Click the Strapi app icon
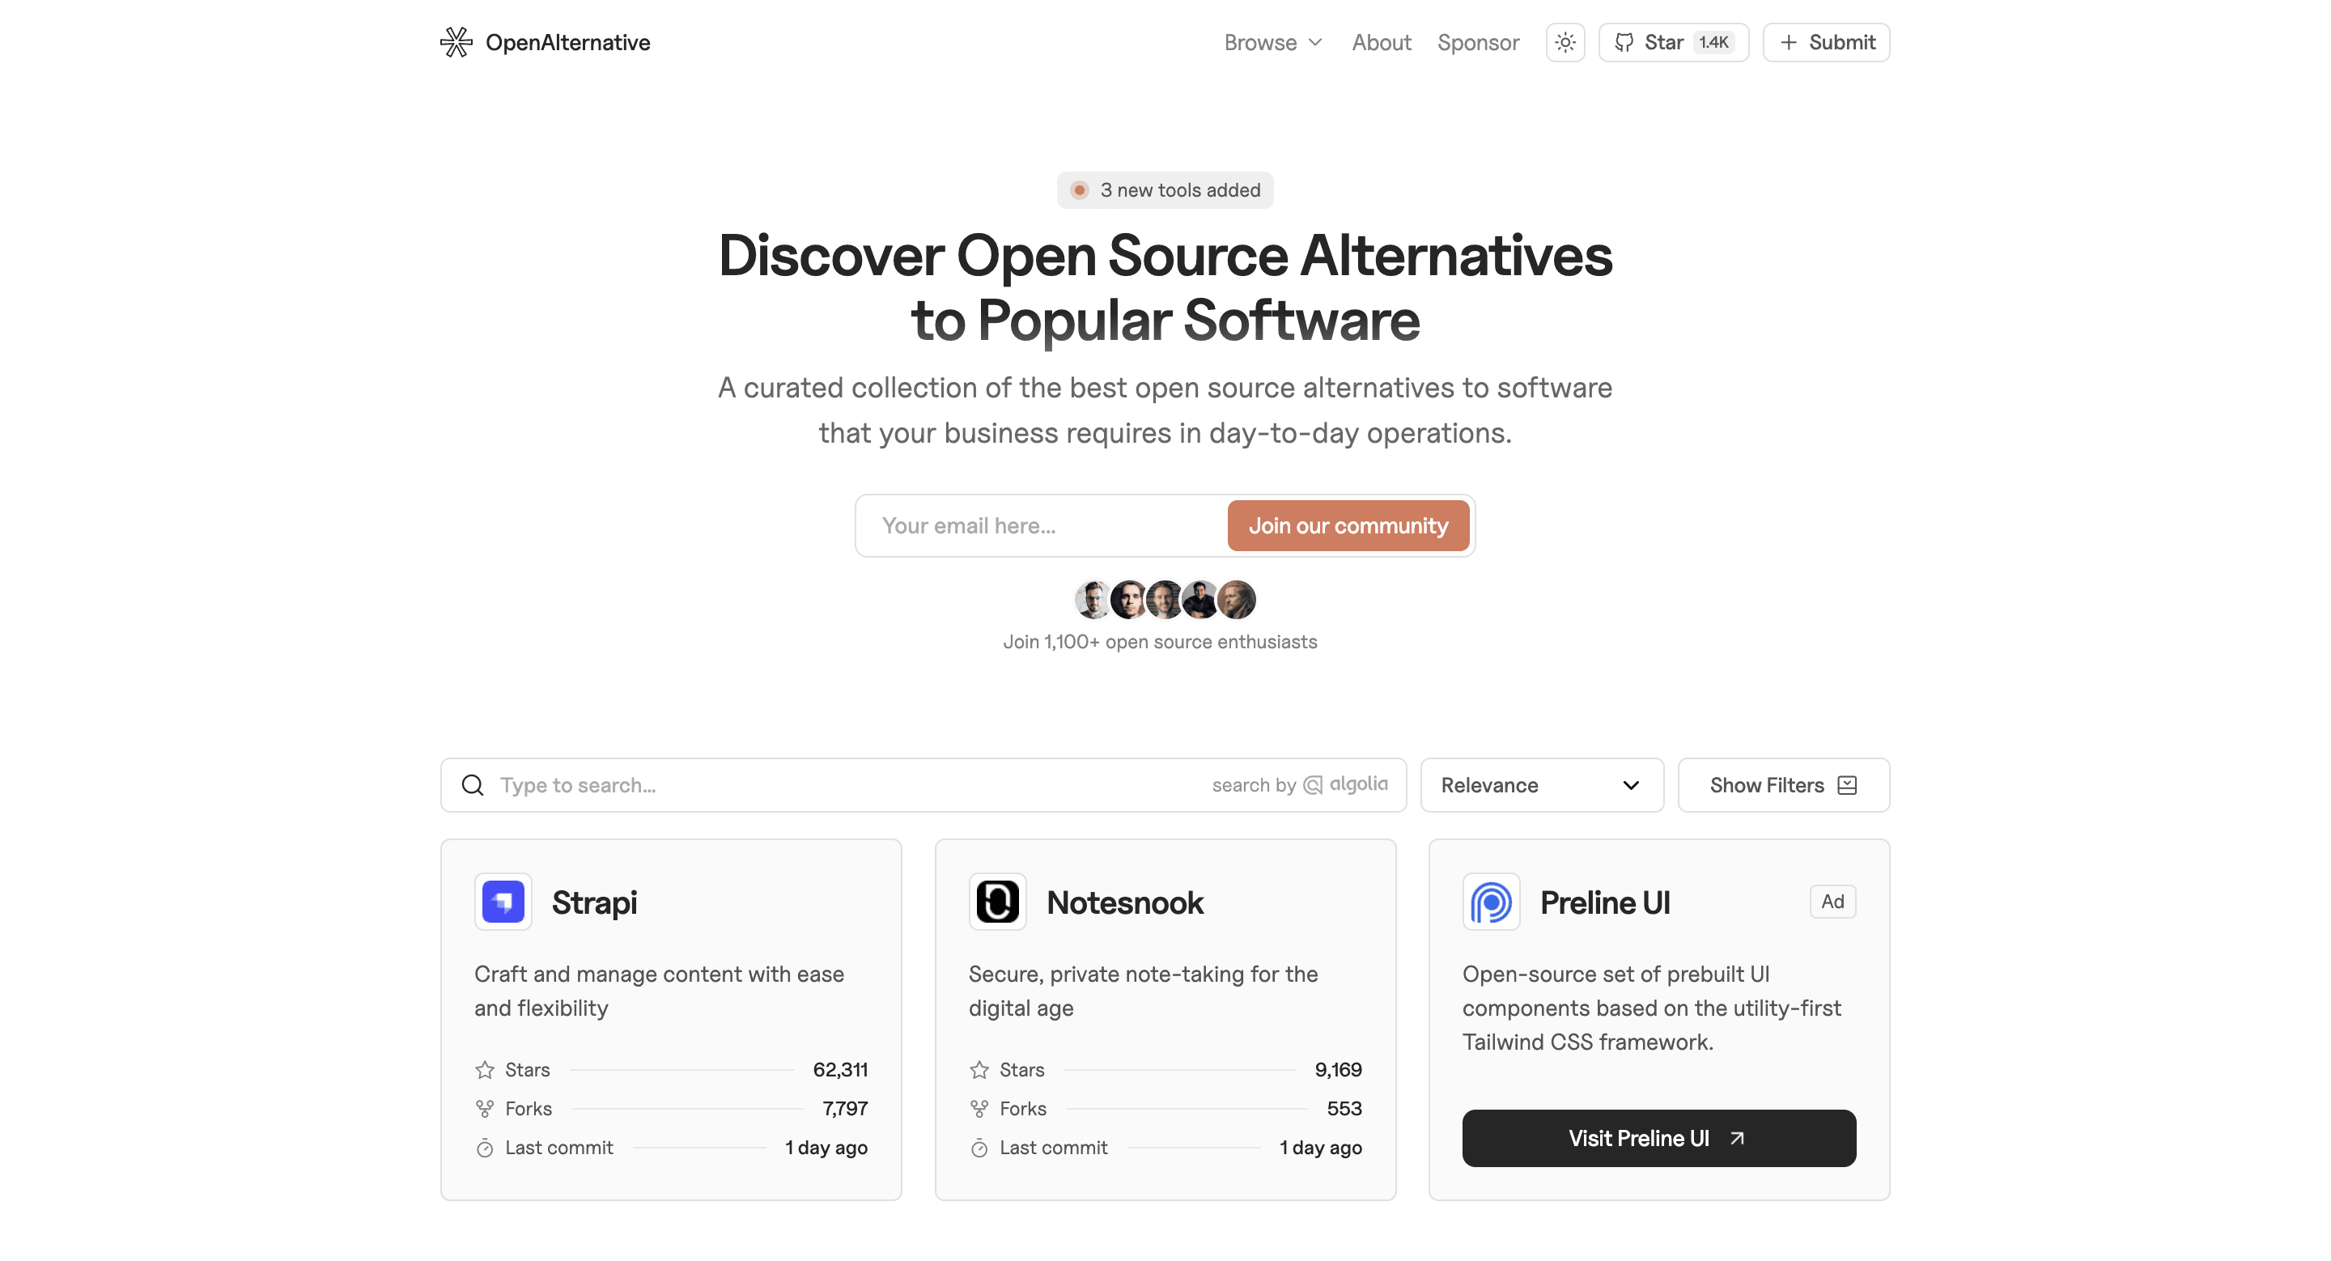Viewport: 2331px width, 1261px height. point(500,901)
